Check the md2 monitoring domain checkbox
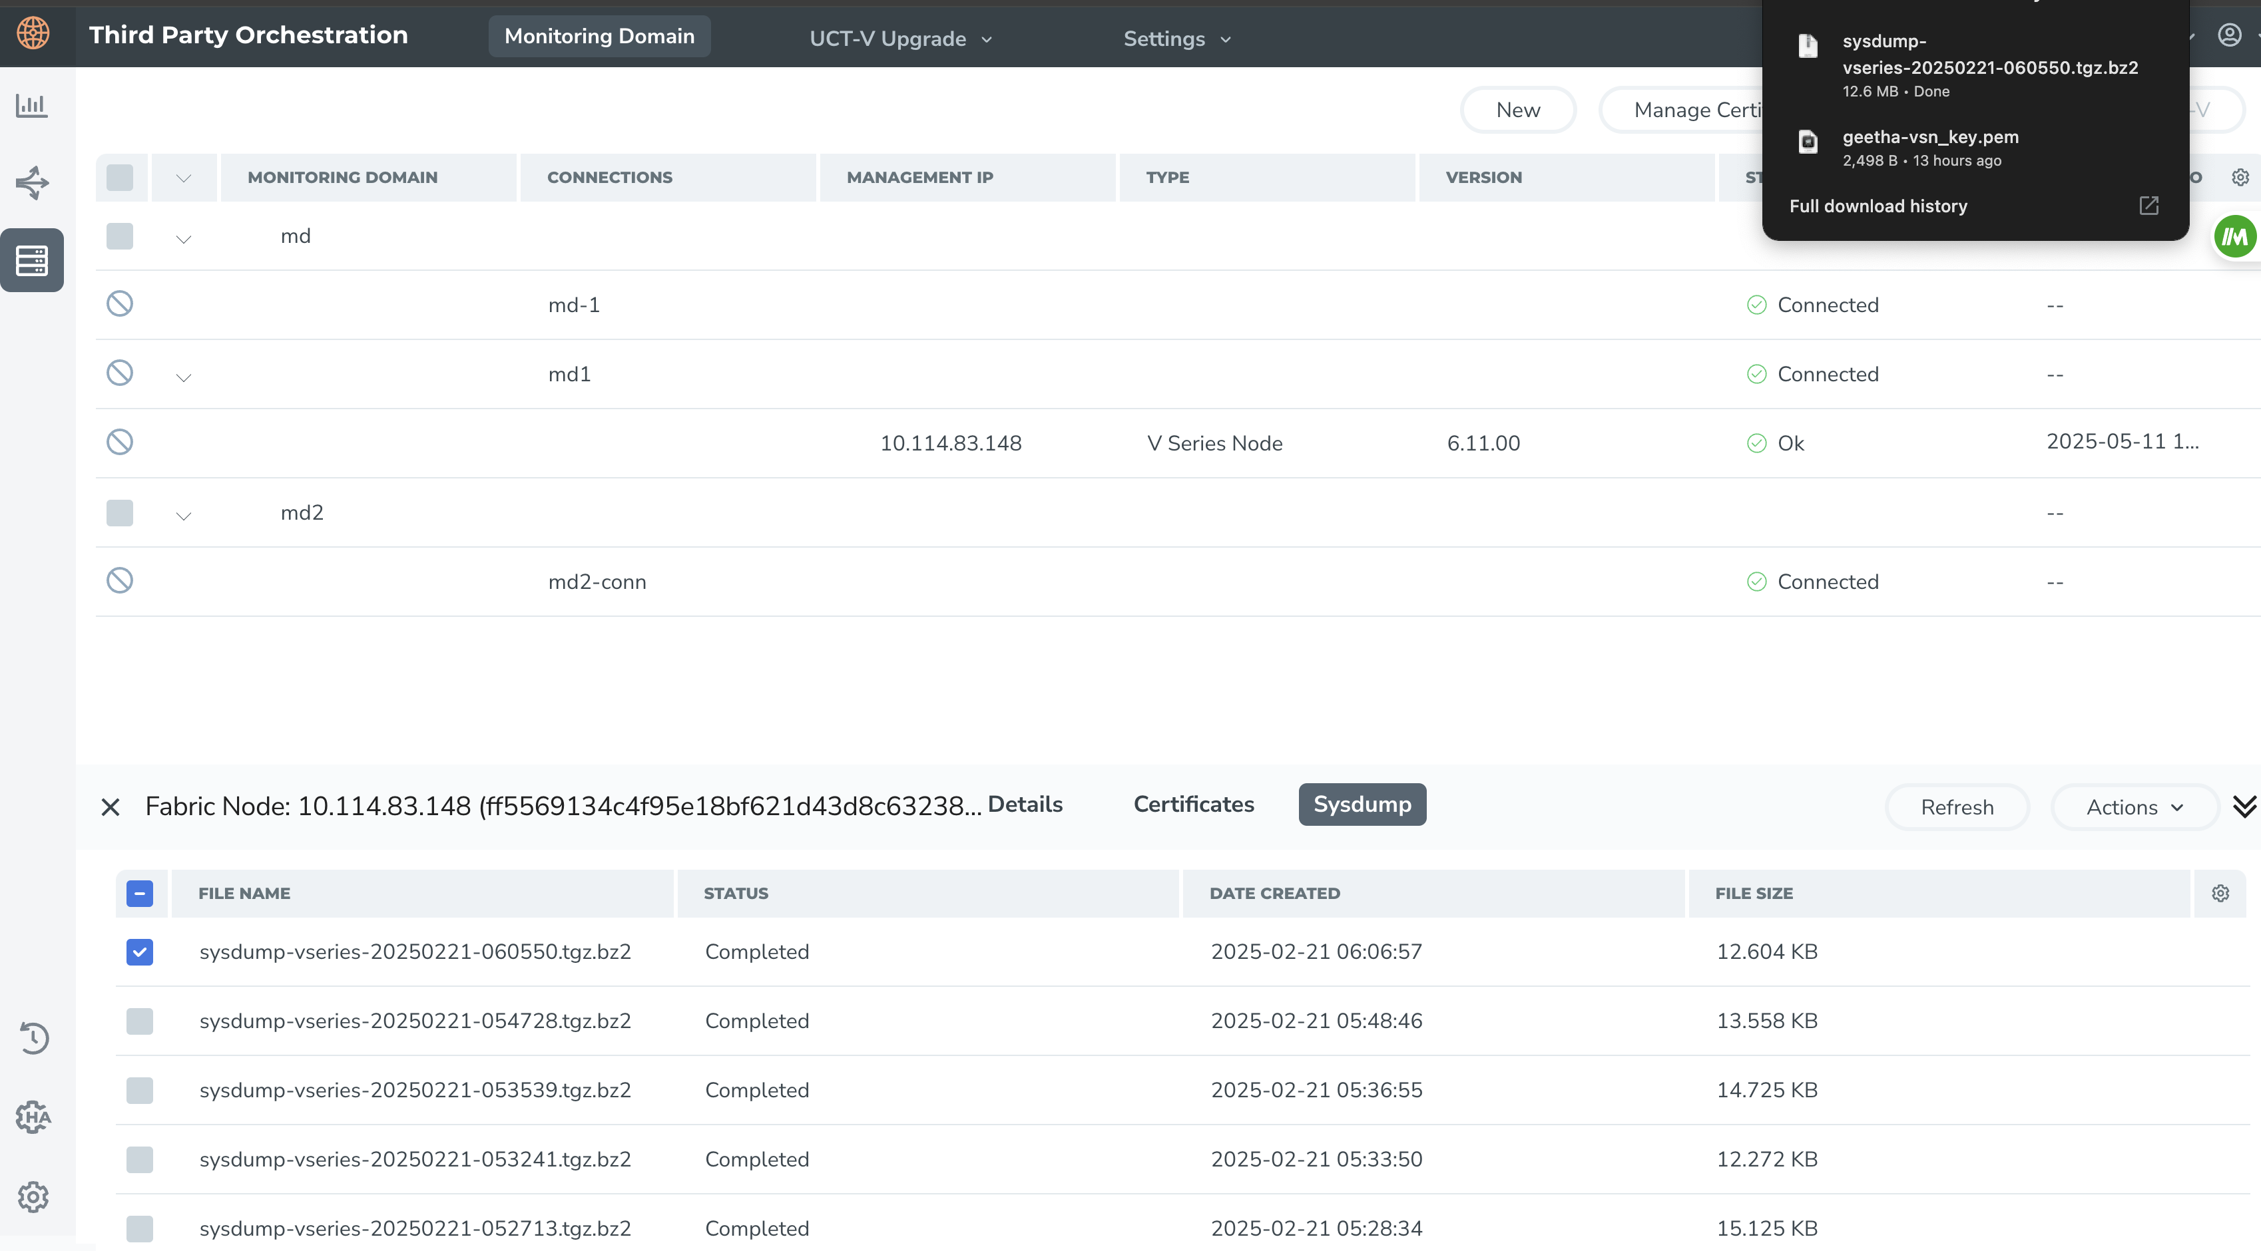 [x=119, y=512]
